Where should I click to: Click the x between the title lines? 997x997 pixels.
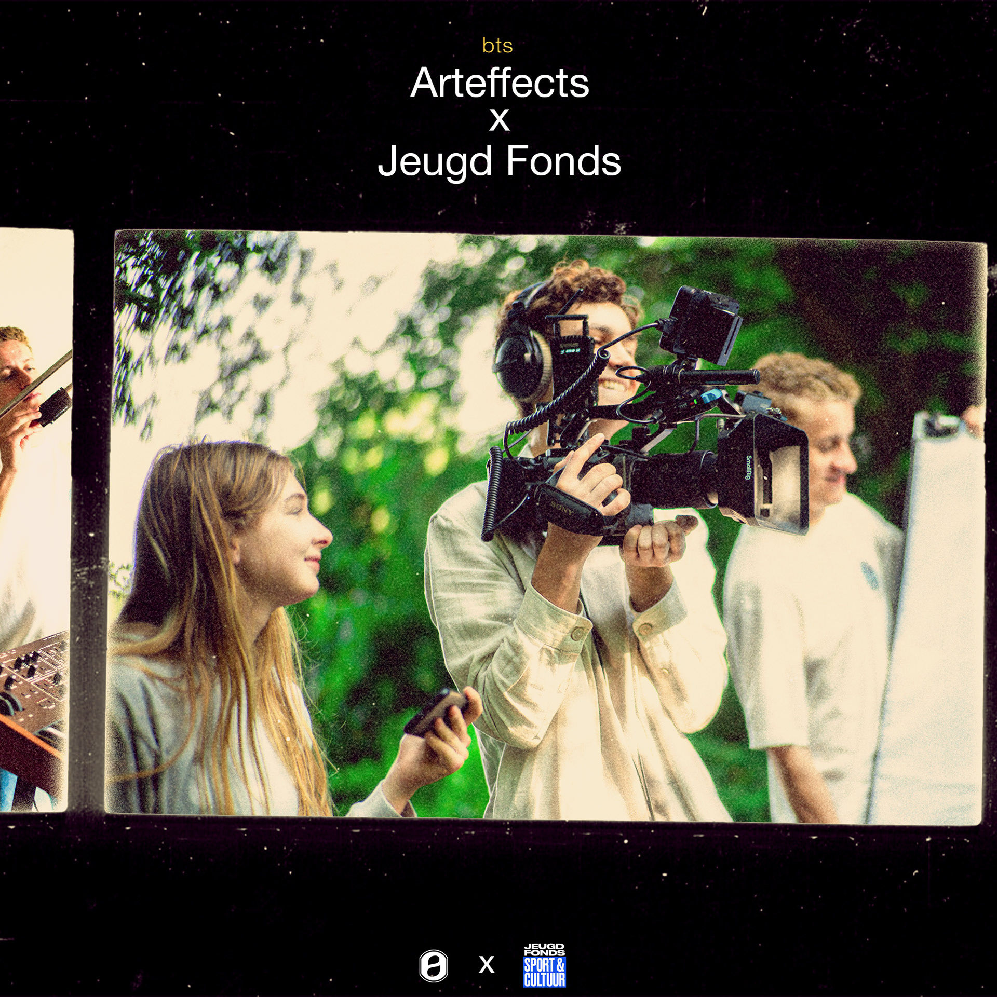point(499,120)
